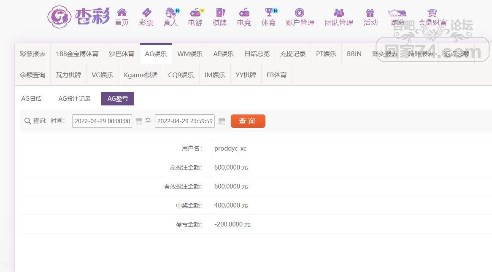Image resolution: width=492 pixels, height=272 pixels.
Task: Open the 彩票报表 tab
Action: click(x=32, y=54)
